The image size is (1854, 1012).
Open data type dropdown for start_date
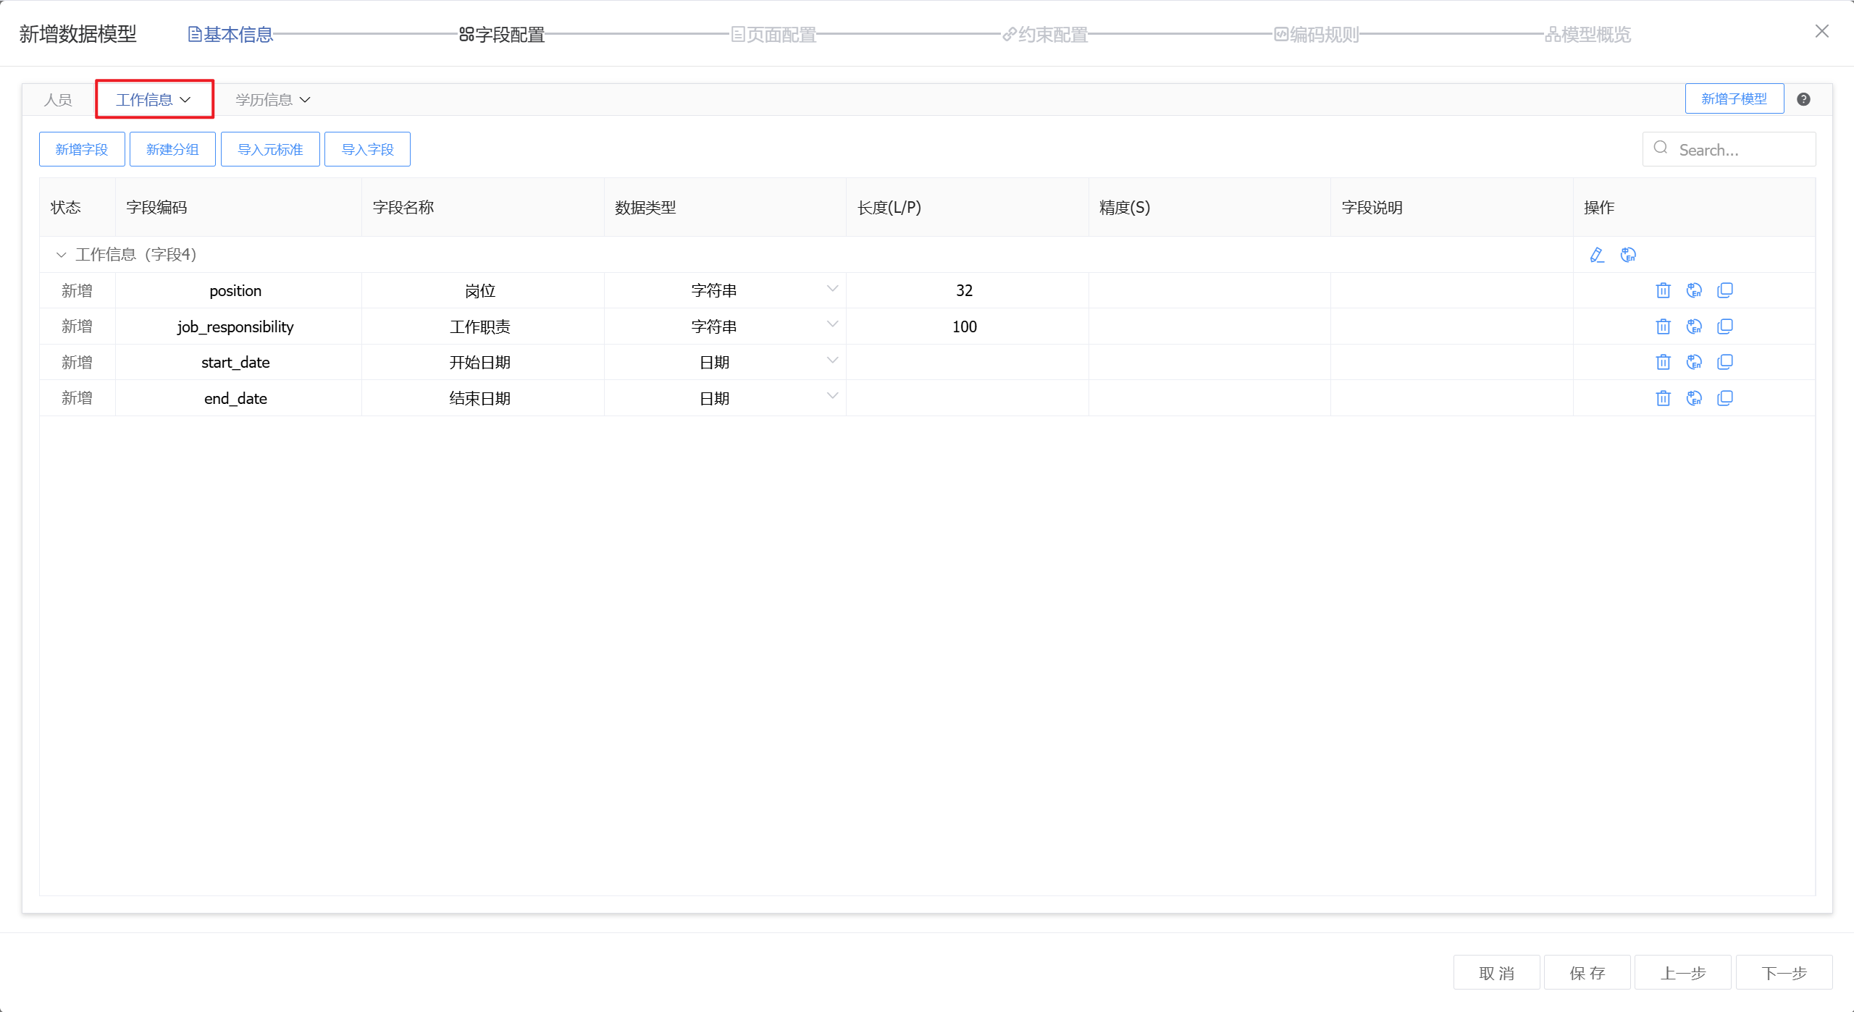point(832,360)
